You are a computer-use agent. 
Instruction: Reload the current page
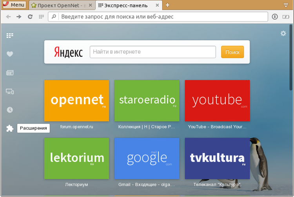click(30, 17)
